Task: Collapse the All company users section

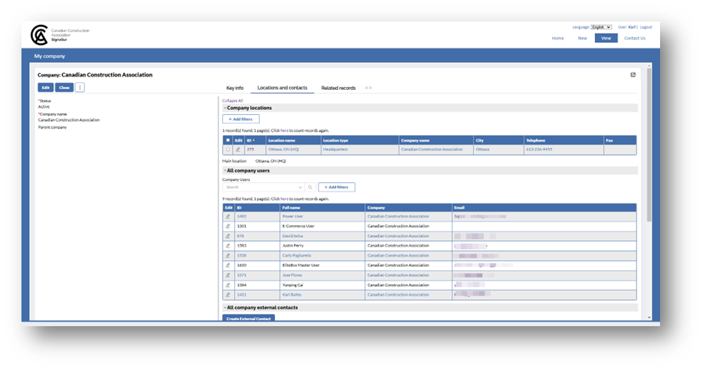Action: pos(225,170)
